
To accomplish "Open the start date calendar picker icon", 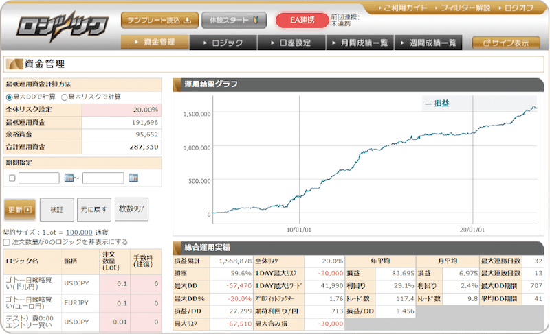I will click(x=69, y=178).
